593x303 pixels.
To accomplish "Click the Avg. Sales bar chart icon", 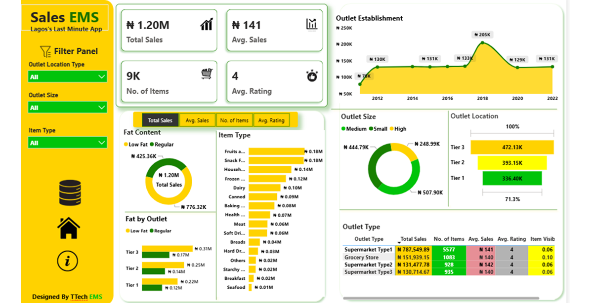I will [x=311, y=24].
